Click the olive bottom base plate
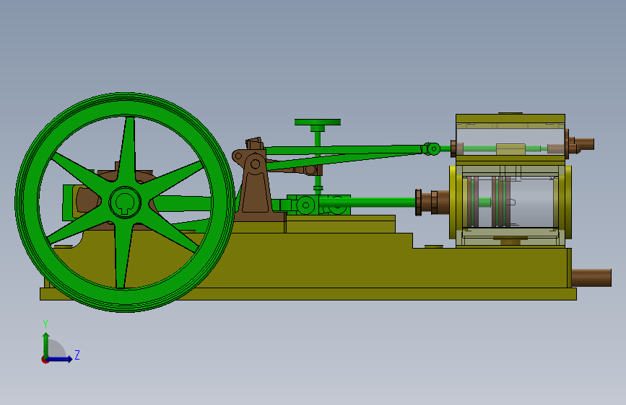626x405 pixels. click(x=308, y=294)
